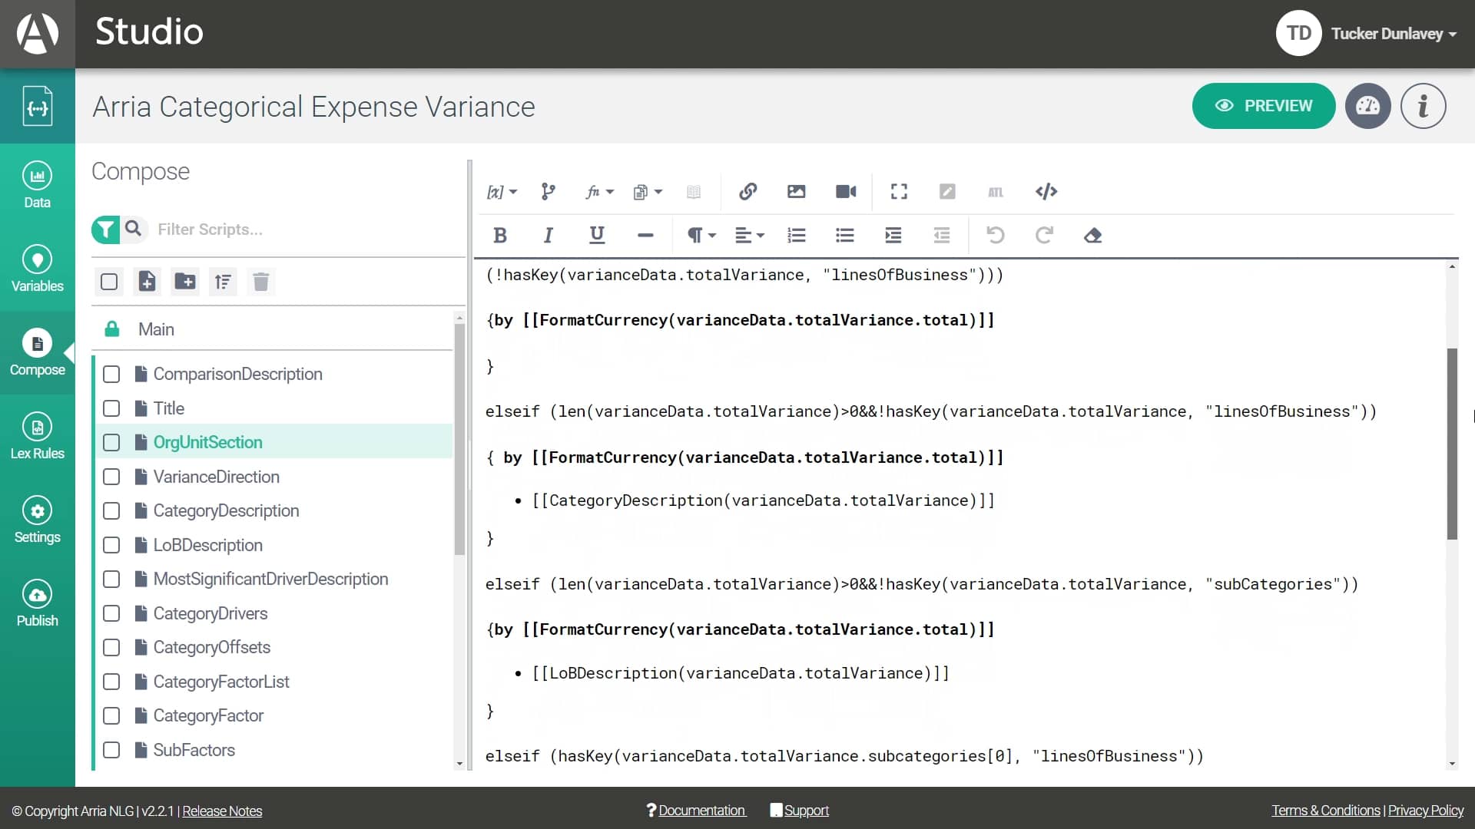
Task: Increase indent
Action: point(893,236)
